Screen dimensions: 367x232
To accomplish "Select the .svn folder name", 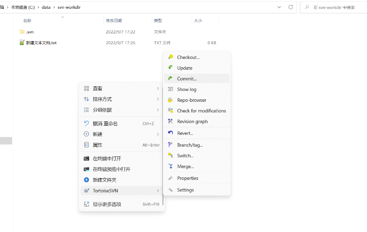I will [x=30, y=32].
